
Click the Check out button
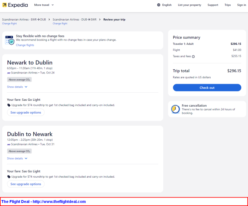click(207, 87)
